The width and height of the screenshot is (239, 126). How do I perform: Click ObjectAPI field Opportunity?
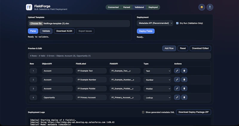57,97
